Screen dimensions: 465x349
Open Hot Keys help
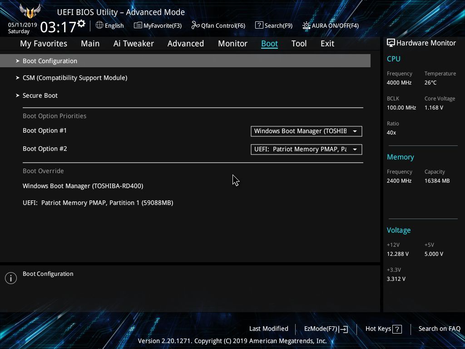[378, 329]
